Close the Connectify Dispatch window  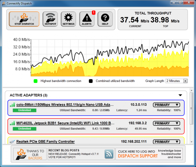[x=189, y=2]
